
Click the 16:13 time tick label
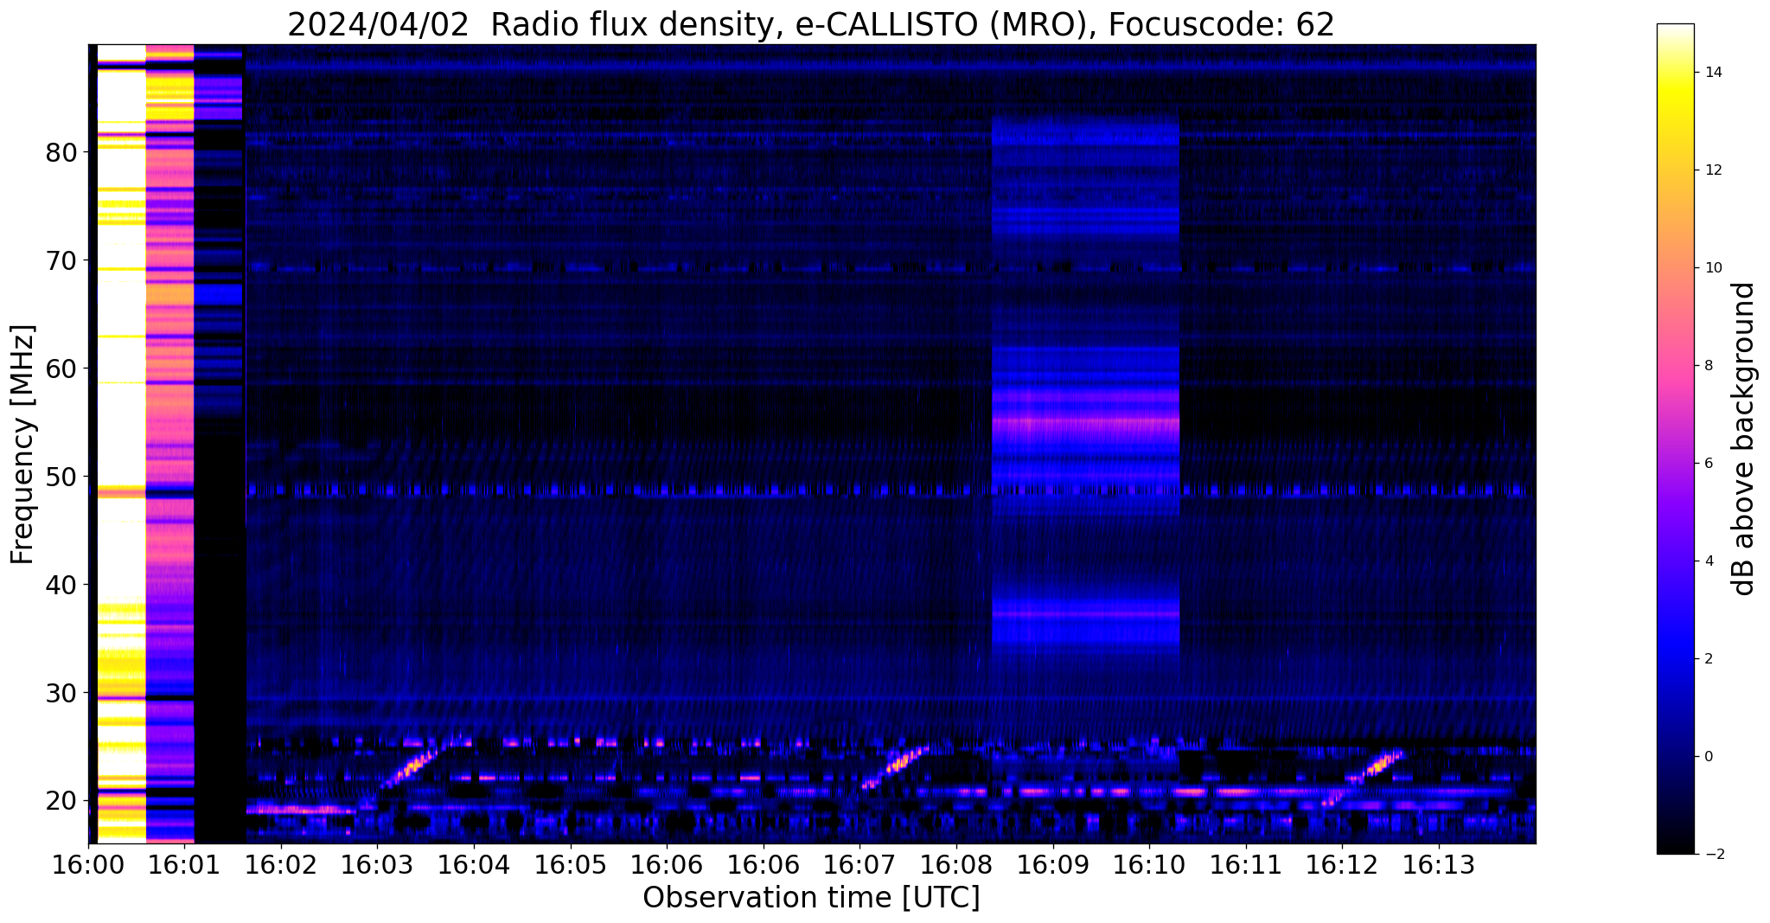pyautogui.click(x=1439, y=864)
